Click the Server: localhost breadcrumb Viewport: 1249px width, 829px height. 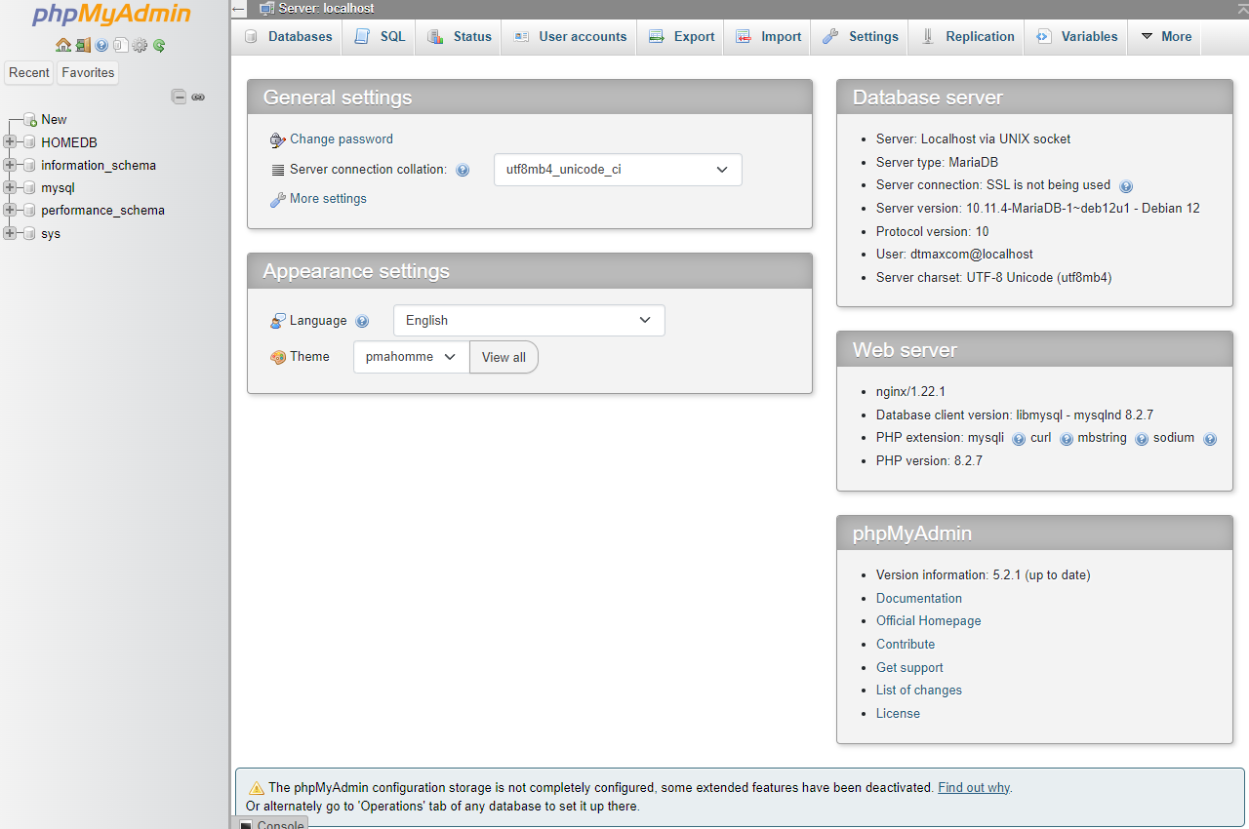[x=326, y=9]
